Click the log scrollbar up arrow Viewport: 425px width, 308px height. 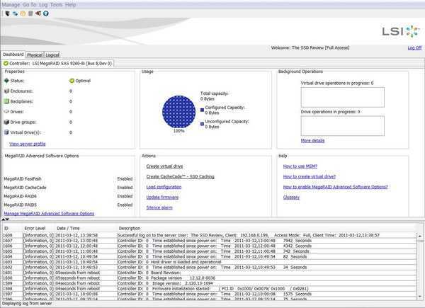420,236
